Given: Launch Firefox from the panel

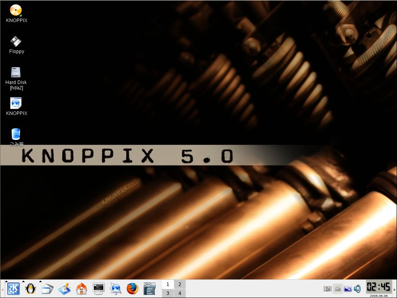Looking at the screenshot, I should [x=132, y=289].
